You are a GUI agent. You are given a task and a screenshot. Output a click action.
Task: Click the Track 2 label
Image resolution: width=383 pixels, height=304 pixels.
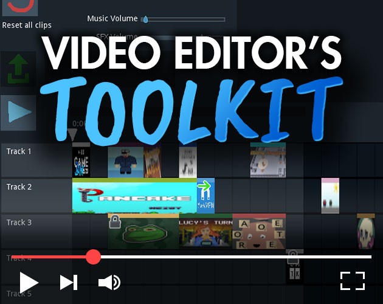coord(19,187)
